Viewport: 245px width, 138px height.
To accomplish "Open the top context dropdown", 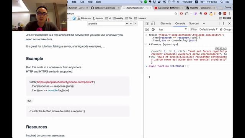I will pyautogui.click(x=173, y=30).
